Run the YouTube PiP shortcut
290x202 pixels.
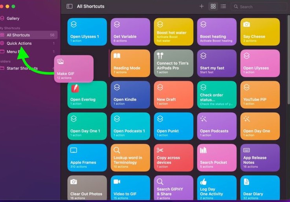coord(260,95)
